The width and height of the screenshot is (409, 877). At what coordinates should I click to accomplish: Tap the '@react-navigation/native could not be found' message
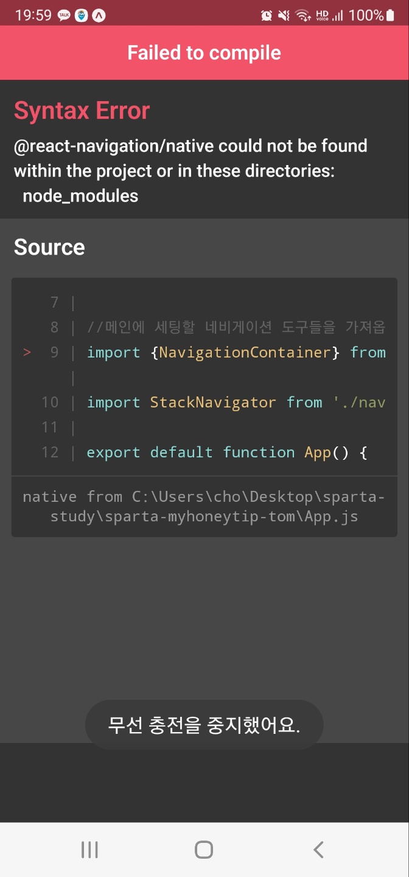191,158
